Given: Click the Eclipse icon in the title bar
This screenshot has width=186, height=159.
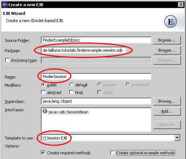Looking at the screenshot, I should (5, 5).
